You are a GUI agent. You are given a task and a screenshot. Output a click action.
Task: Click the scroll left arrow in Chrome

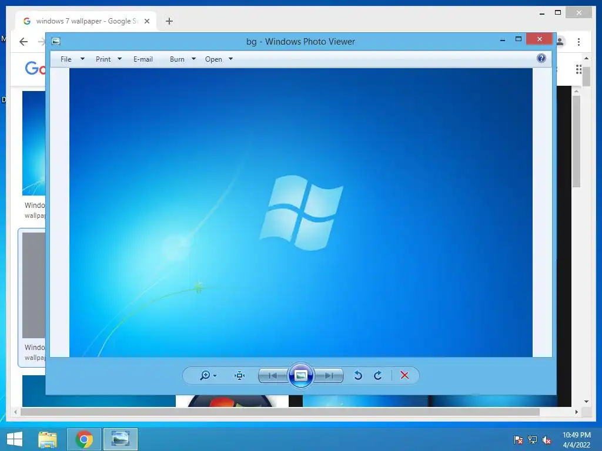15,412
